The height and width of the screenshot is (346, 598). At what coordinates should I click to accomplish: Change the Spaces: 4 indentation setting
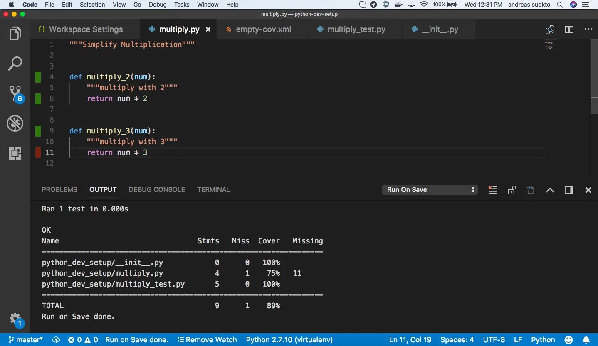(457, 340)
